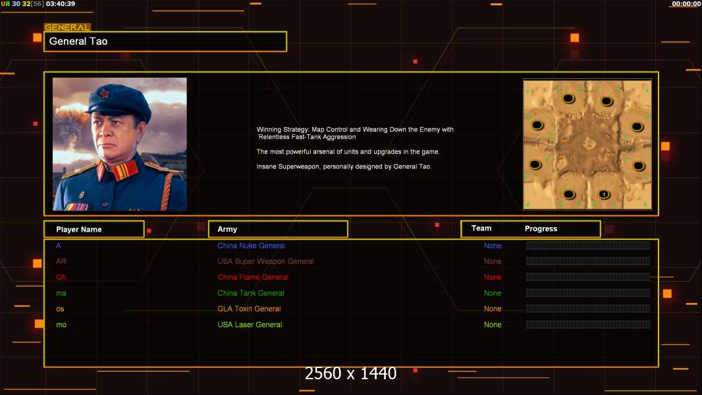The height and width of the screenshot is (395, 702).
Task: Click the Progress column header
Action: point(541,228)
